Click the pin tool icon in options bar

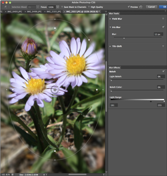coord(5,7)
